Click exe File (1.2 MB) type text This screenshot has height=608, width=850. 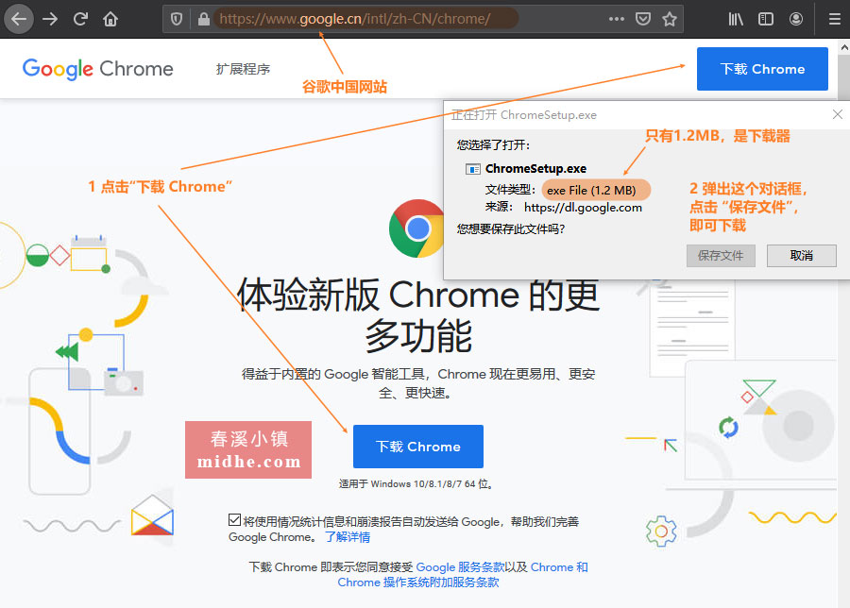(591, 190)
